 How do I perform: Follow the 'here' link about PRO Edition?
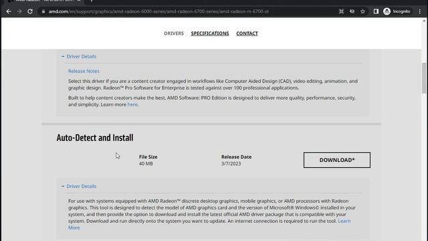132,104
